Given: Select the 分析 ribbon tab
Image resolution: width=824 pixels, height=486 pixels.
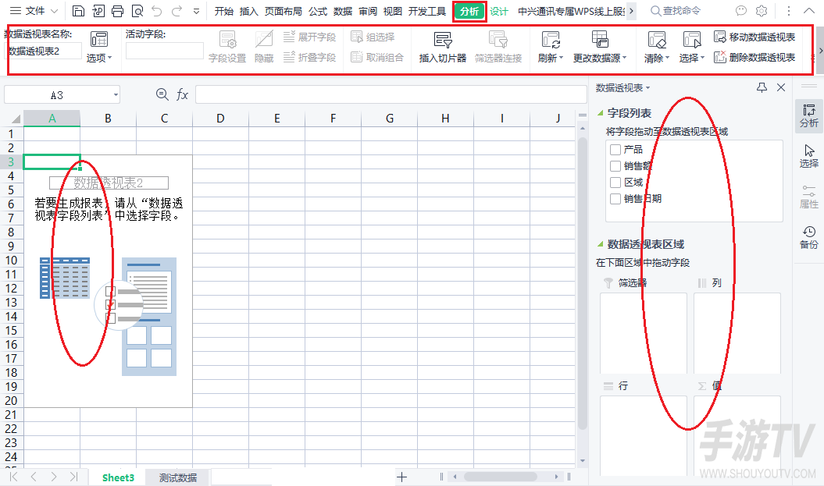Looking at the screenshot, I should pyautogui.click(x=469, y=11).
